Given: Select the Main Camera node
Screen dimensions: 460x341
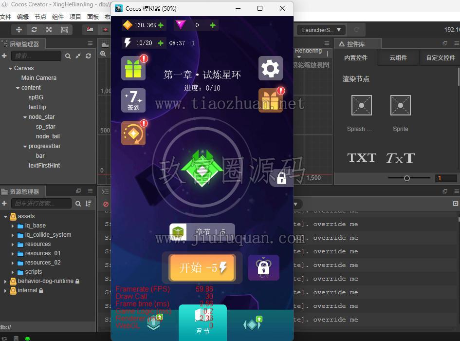Looking at the screenshot, I should [39, 78].
